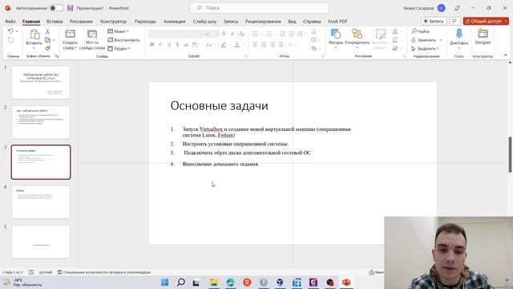
Task: Select slide 4 thumbnail
Action: coord(41,202)
